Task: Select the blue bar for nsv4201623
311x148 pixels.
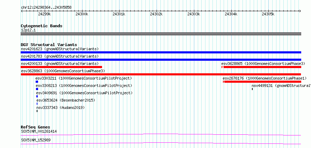Action: 161,52
